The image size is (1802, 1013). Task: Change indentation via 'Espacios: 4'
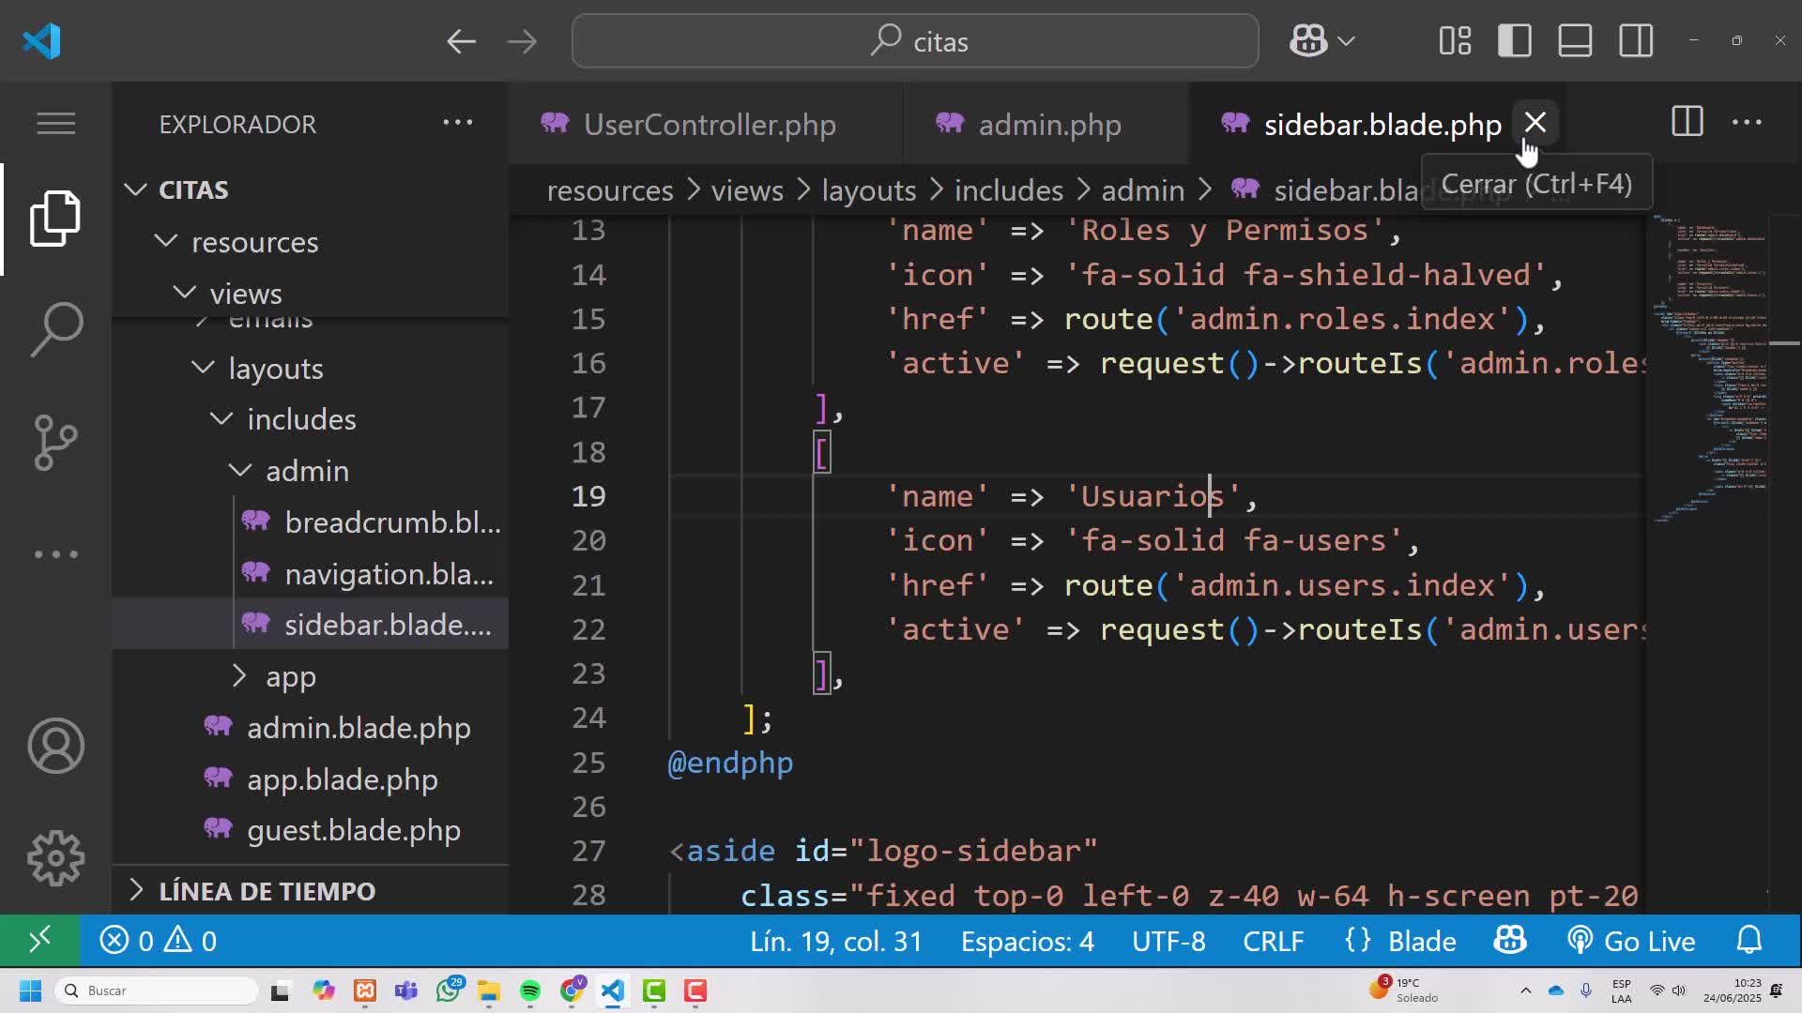click(x=1027, y=941)
